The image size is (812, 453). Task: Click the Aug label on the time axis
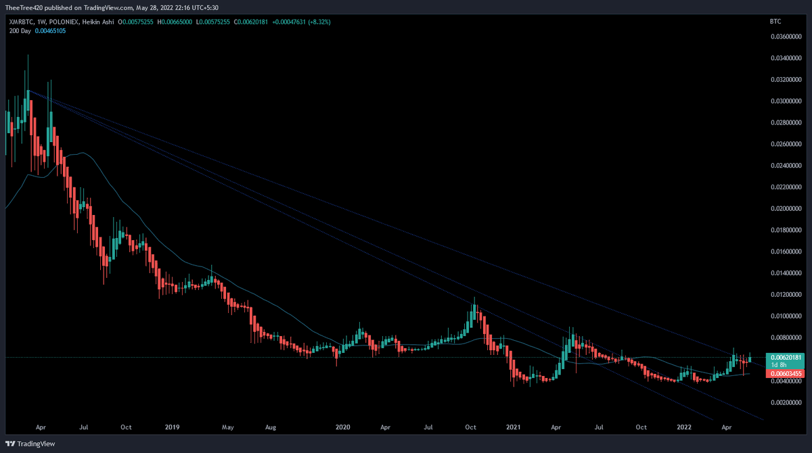click(x=271, y=428)
